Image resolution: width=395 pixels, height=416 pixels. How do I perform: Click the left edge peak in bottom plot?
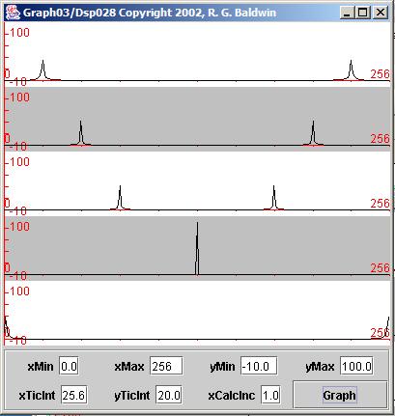coord(7,327)
